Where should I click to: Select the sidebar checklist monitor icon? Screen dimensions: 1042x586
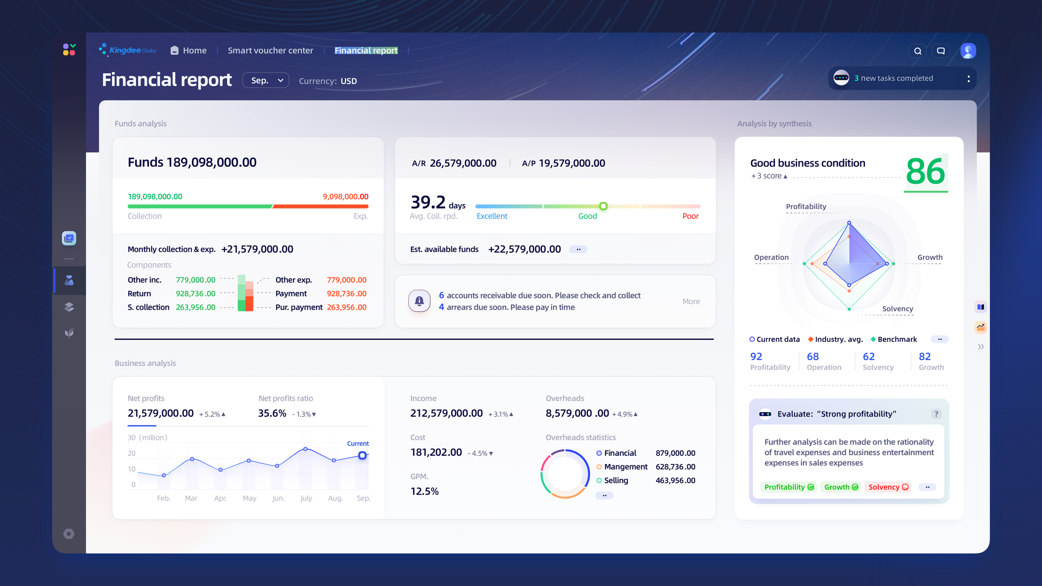click(x=69, y=238)
